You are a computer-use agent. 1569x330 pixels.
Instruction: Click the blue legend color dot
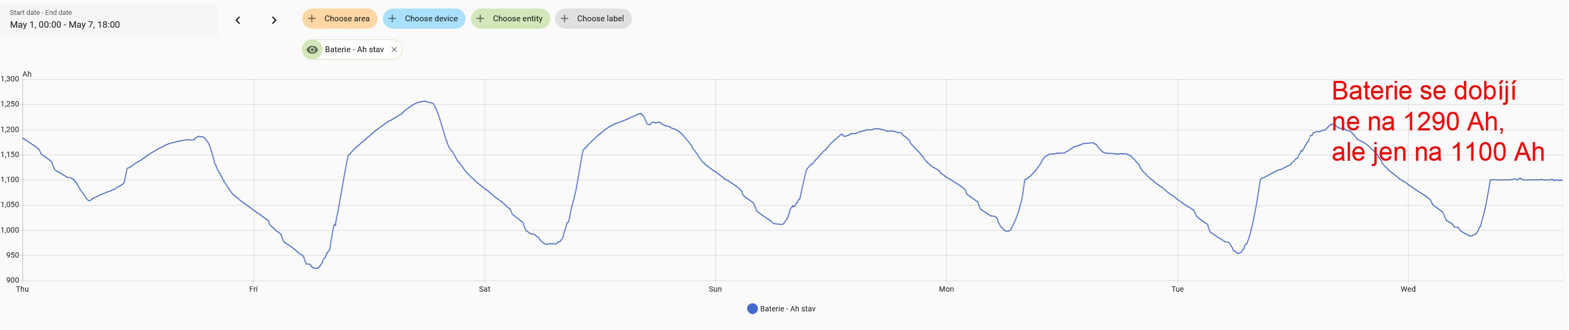coord(752,309)
